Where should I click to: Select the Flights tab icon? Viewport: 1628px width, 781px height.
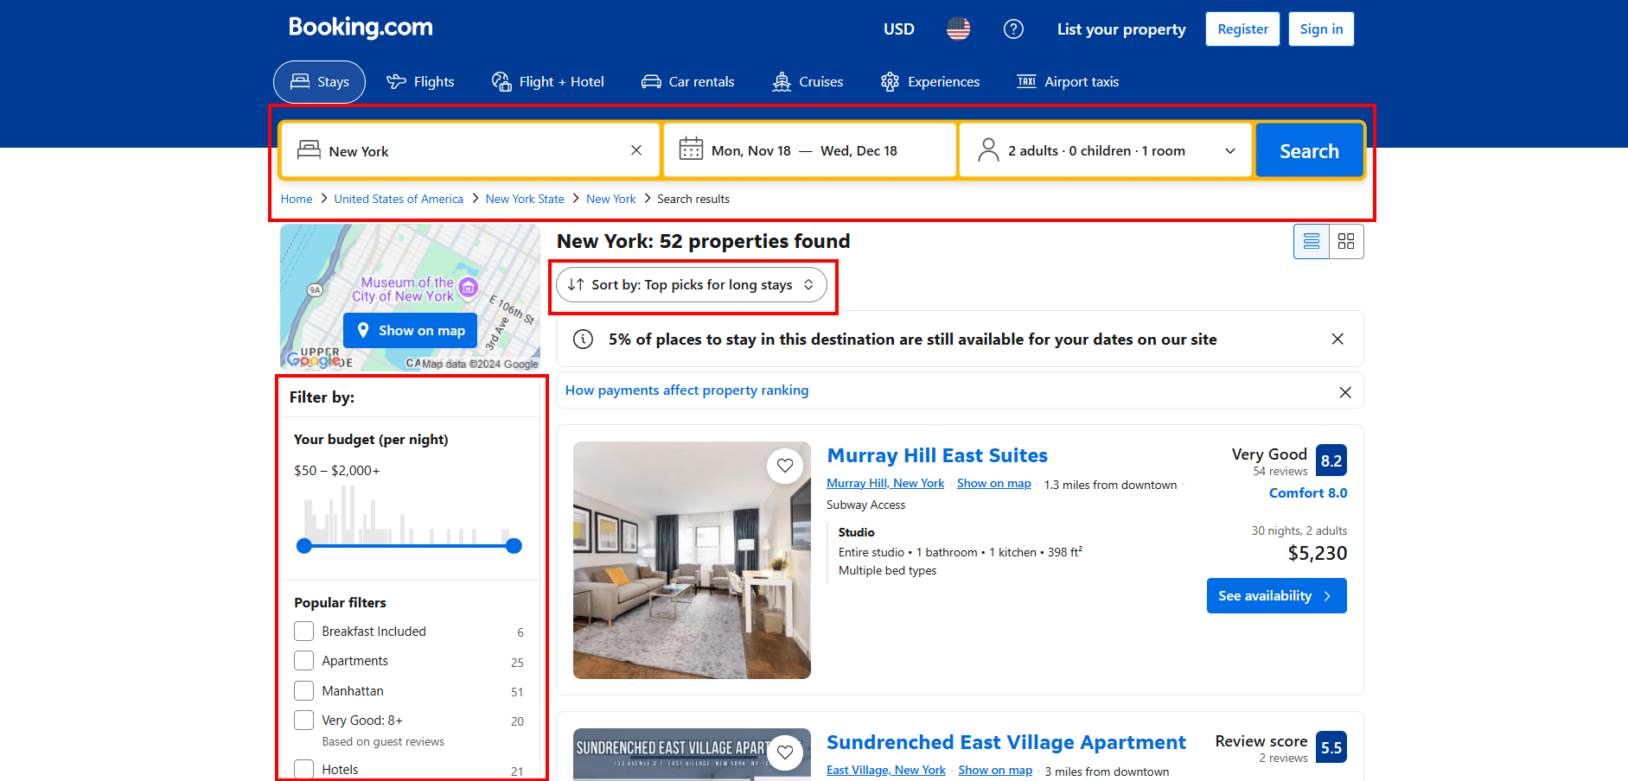click(x=396, y=81)
